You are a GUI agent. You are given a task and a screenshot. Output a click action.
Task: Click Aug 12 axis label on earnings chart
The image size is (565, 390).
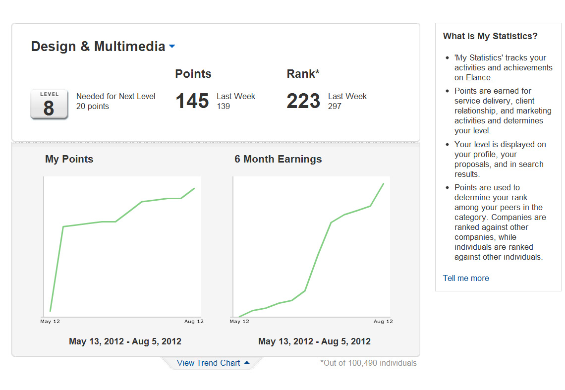coord(383,322)
